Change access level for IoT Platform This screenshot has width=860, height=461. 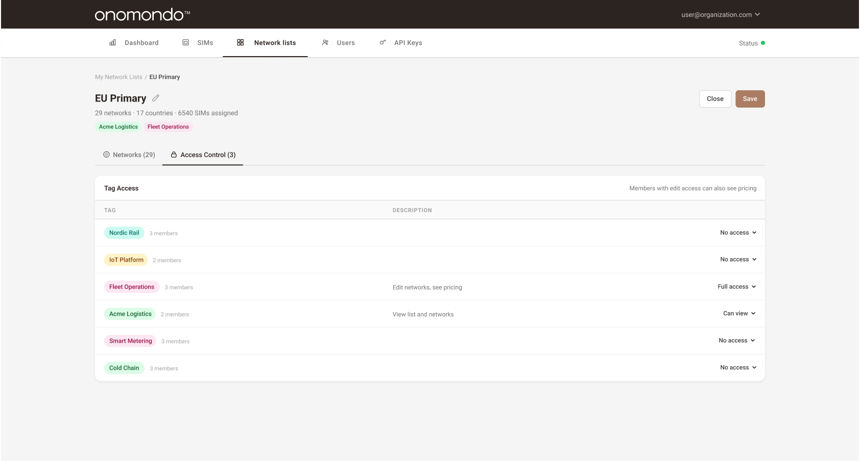coord(737,259)
